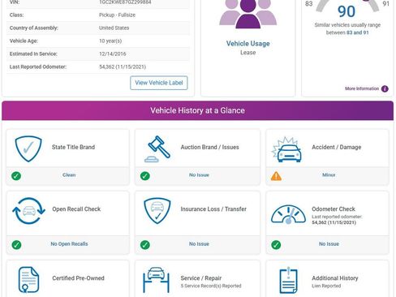Click the Estimated In Service label
The height and width of the screenshot is (297, 396).
tap(33, 54)
